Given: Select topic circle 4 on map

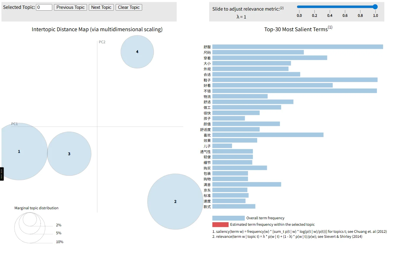Looking at the screenshot, I should pyautogui.click(x=137, y=52).
